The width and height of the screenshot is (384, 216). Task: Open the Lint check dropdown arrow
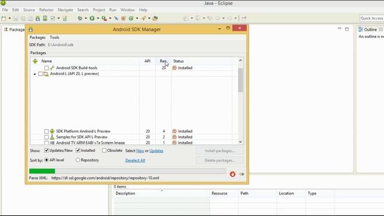click(59, 19)
